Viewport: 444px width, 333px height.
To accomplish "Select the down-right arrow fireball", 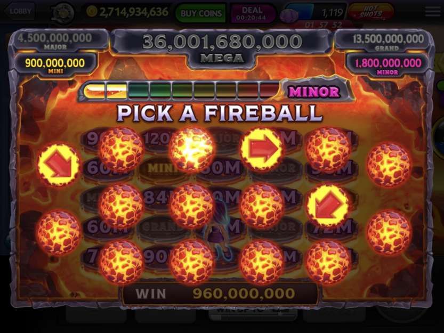I will 59,165.
